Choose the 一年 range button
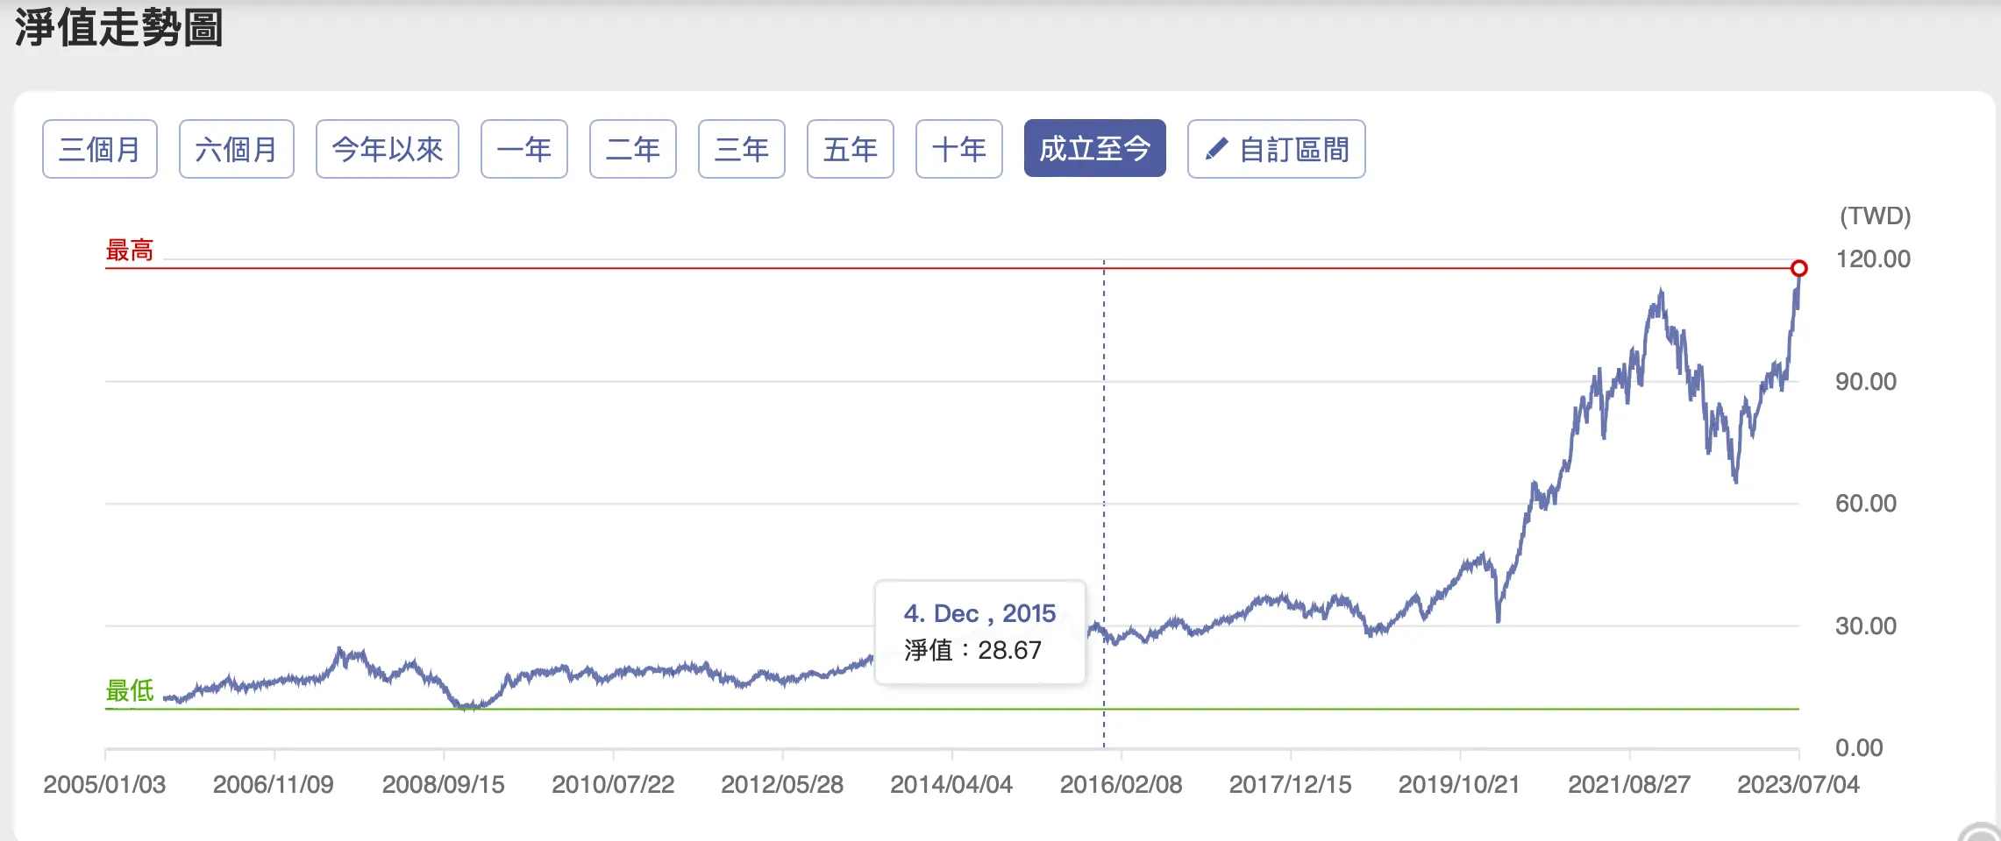2001x841 pixels. (x=524, y=149)
